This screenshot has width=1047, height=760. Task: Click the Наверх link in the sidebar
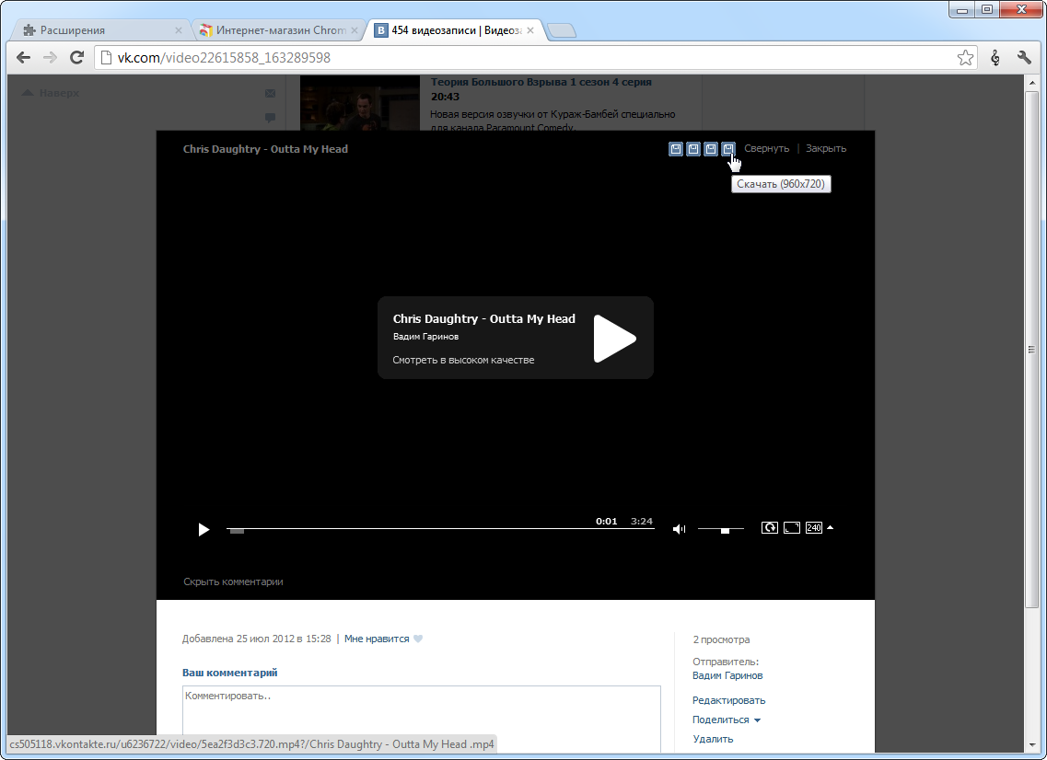pyautogui.click(x=51, y=93)
